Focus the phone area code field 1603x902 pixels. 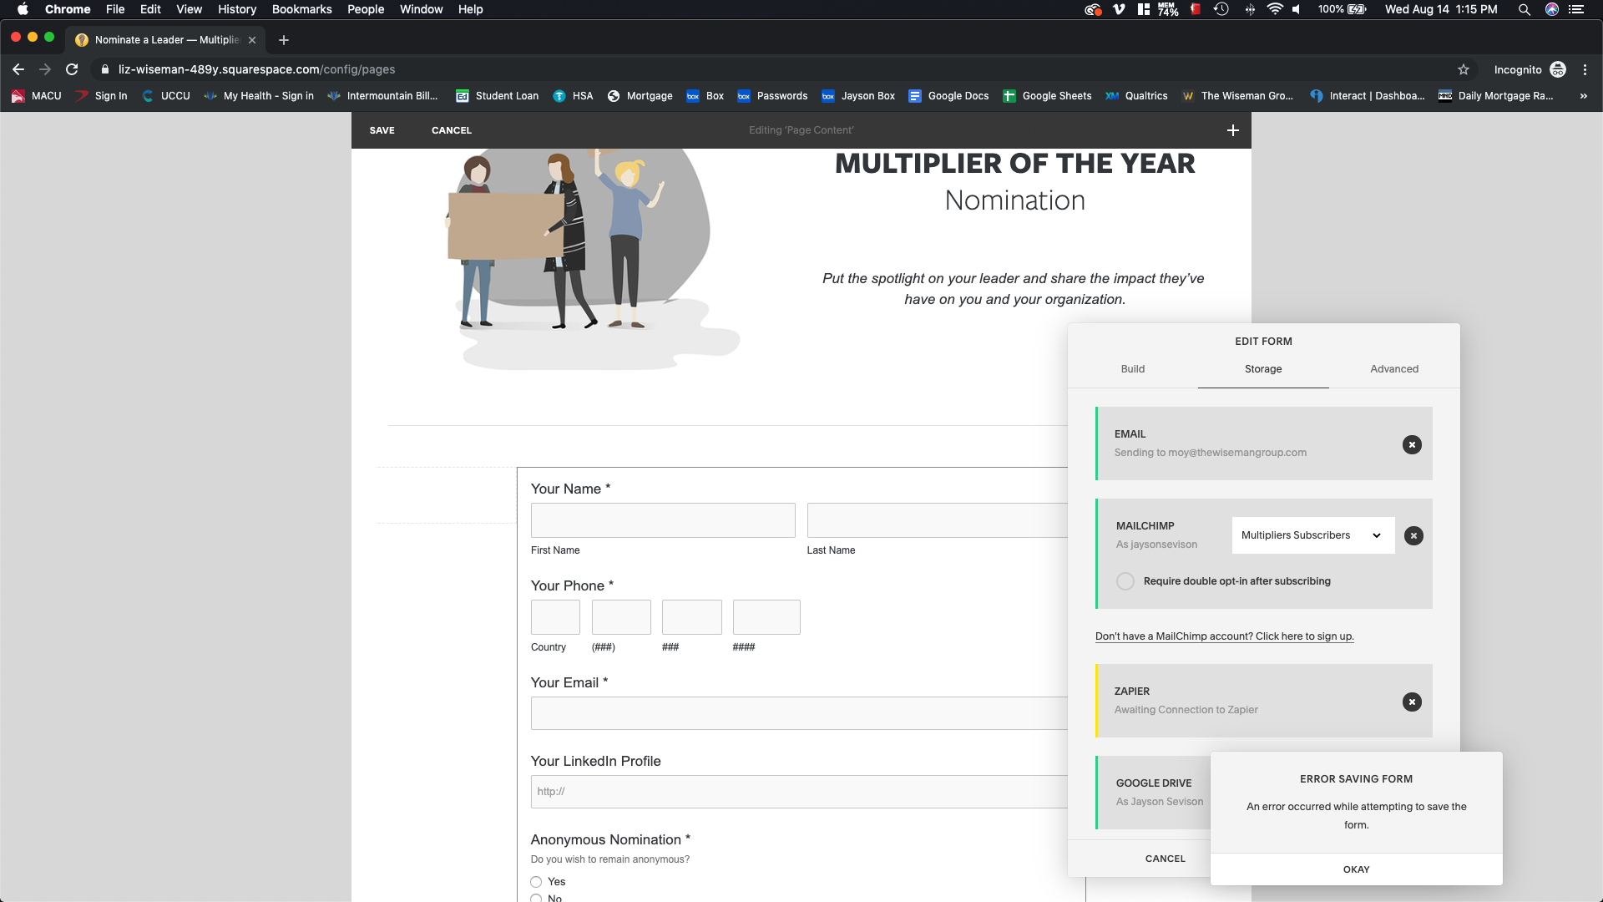coord(621,617)
